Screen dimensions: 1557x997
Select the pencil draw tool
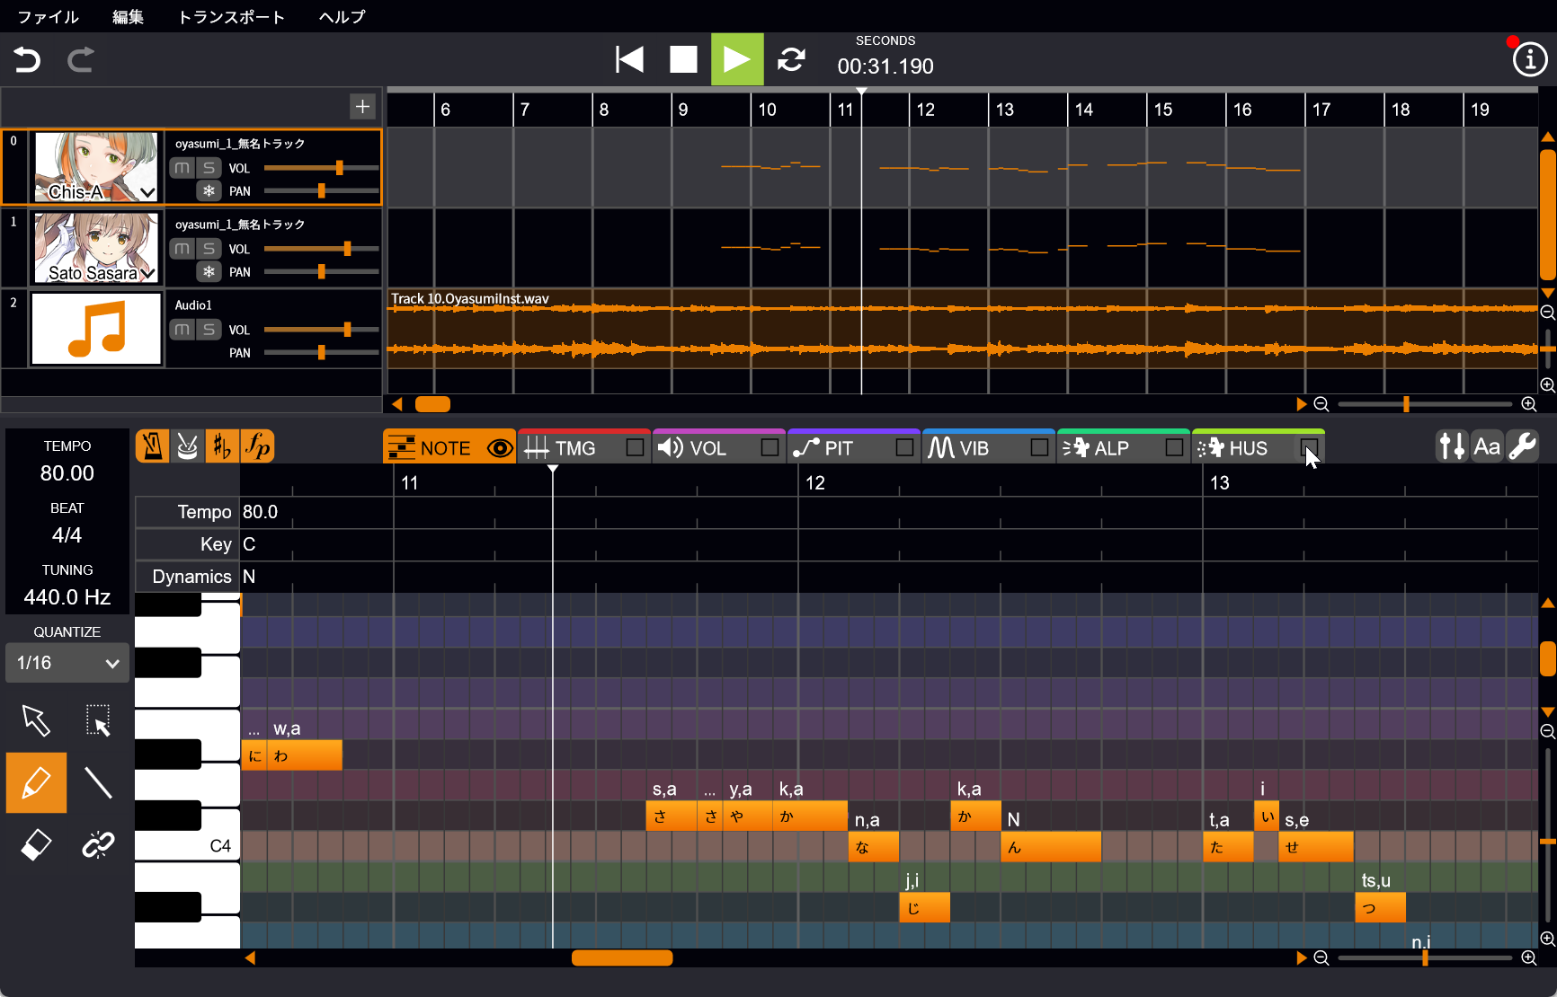(36, 782)
